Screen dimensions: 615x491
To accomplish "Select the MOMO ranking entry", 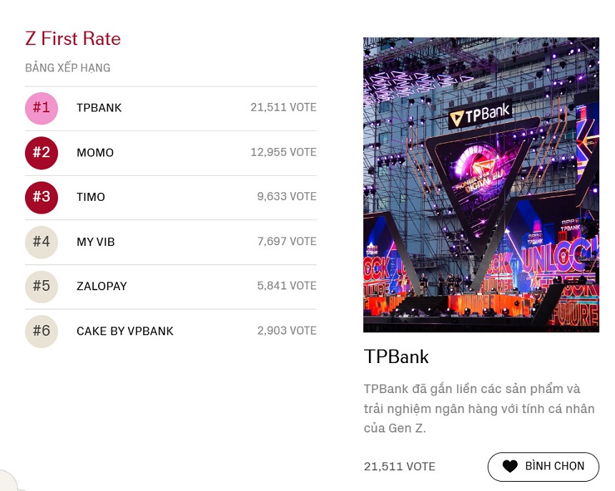I will click(x=171, y=153).
